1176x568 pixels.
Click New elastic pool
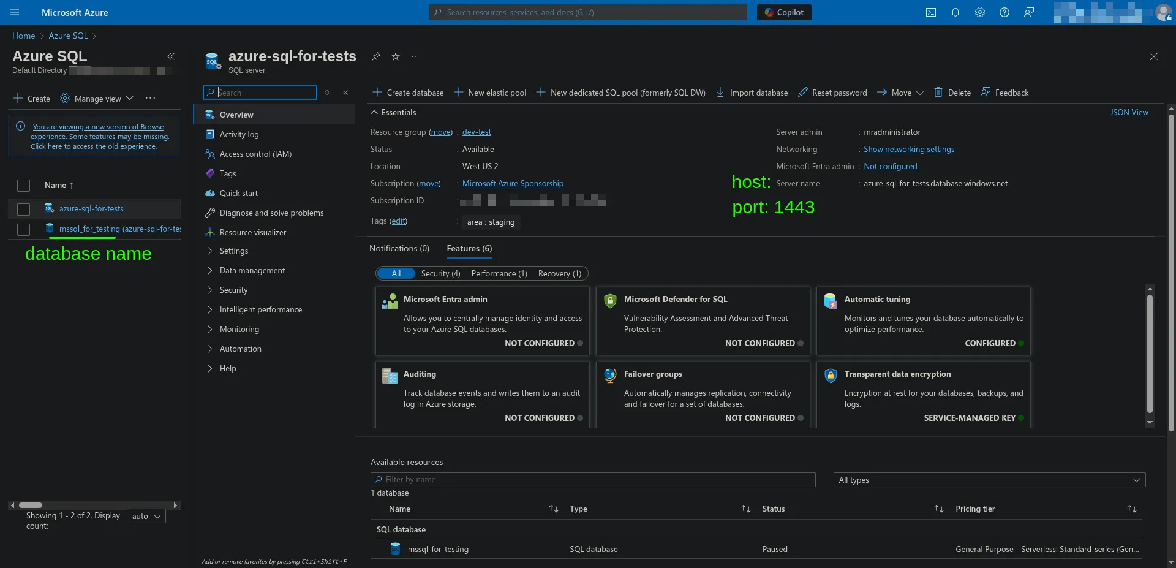tap(490, 93)
